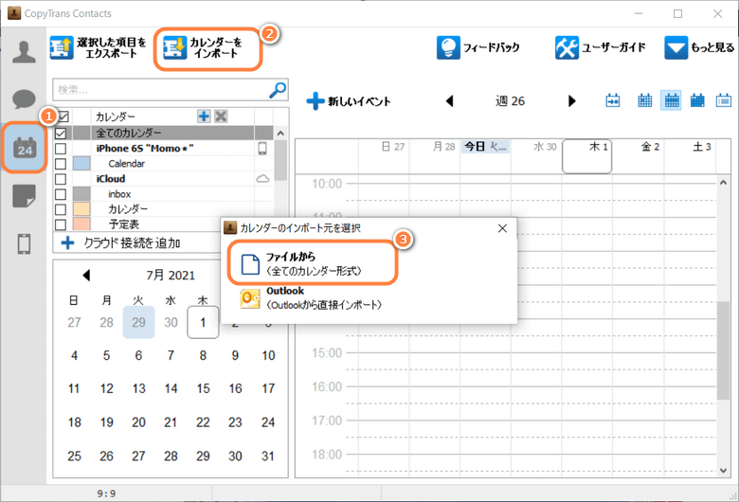Viewport: 739px width, 502px height.
Task: Expand もっと見る menu
Action: point(699,47)
